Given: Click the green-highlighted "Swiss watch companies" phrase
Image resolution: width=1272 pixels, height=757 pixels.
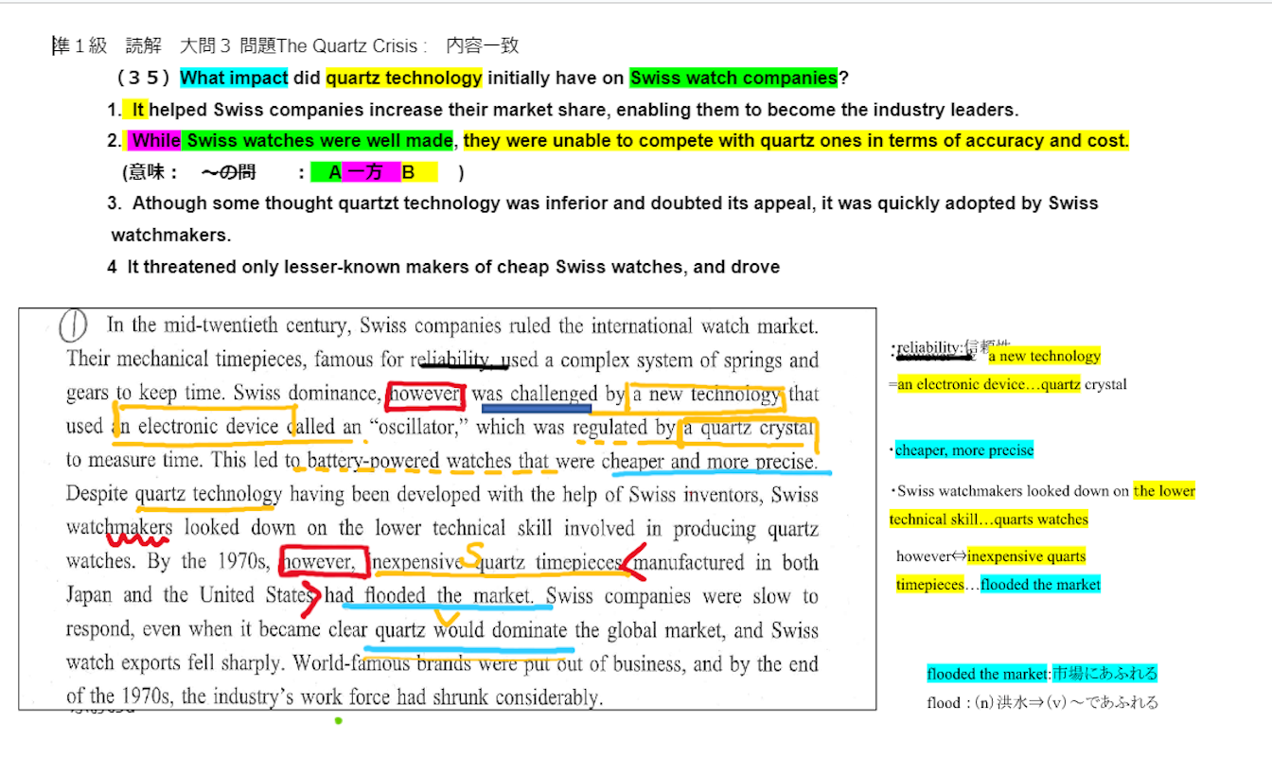Looking at the screenshot, I should [733, 78].
